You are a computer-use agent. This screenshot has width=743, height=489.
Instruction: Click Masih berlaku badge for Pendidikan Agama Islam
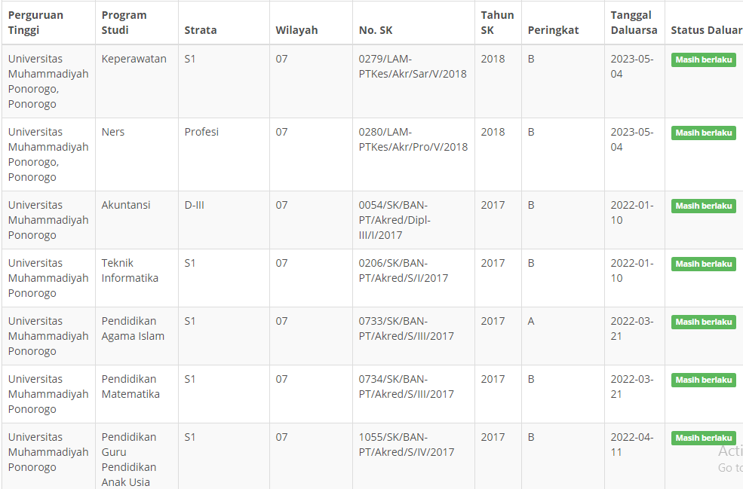click(703, 322)
